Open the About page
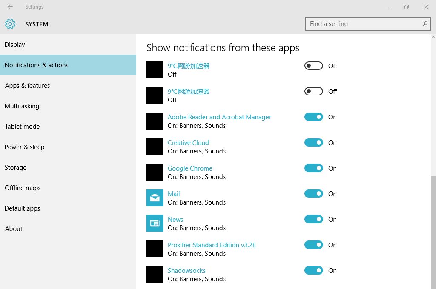This screenshot has width=436, height=289. 68,228
